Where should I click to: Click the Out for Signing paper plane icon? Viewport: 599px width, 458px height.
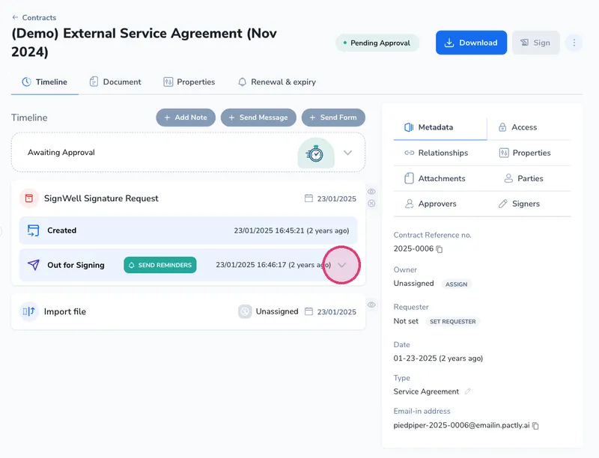(x=33, y=265)
